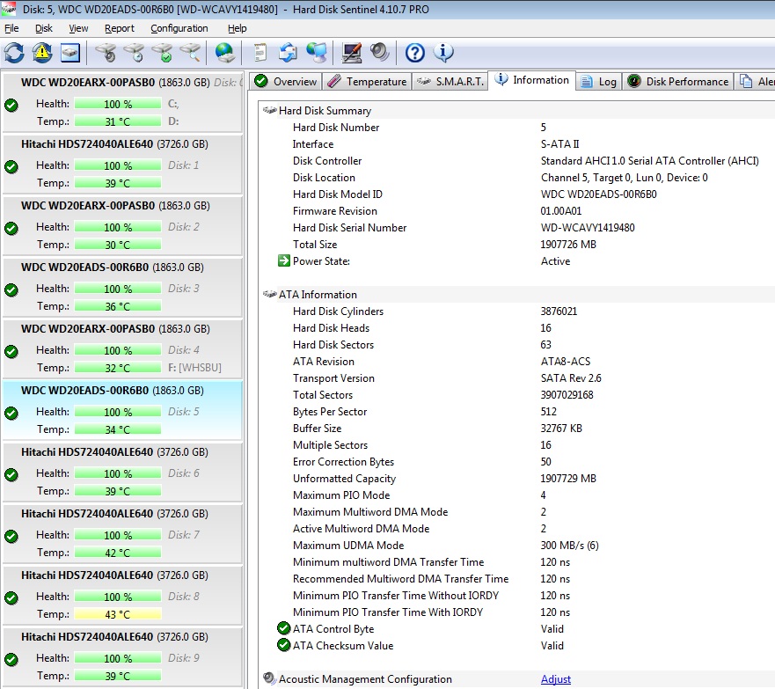
Task: Click the Power State value Active
Action: pos(556,261)
